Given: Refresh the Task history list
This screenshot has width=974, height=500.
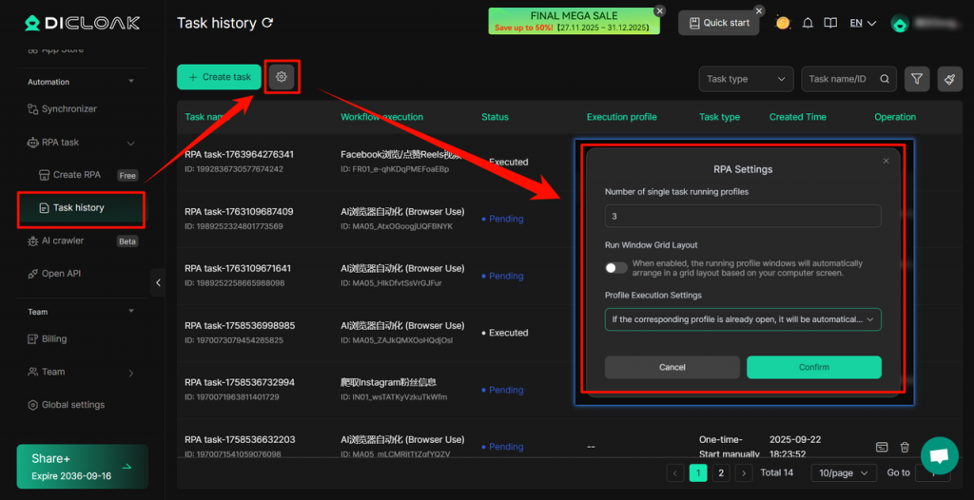Looking at the screenshot, I should [x=267, y=23].
